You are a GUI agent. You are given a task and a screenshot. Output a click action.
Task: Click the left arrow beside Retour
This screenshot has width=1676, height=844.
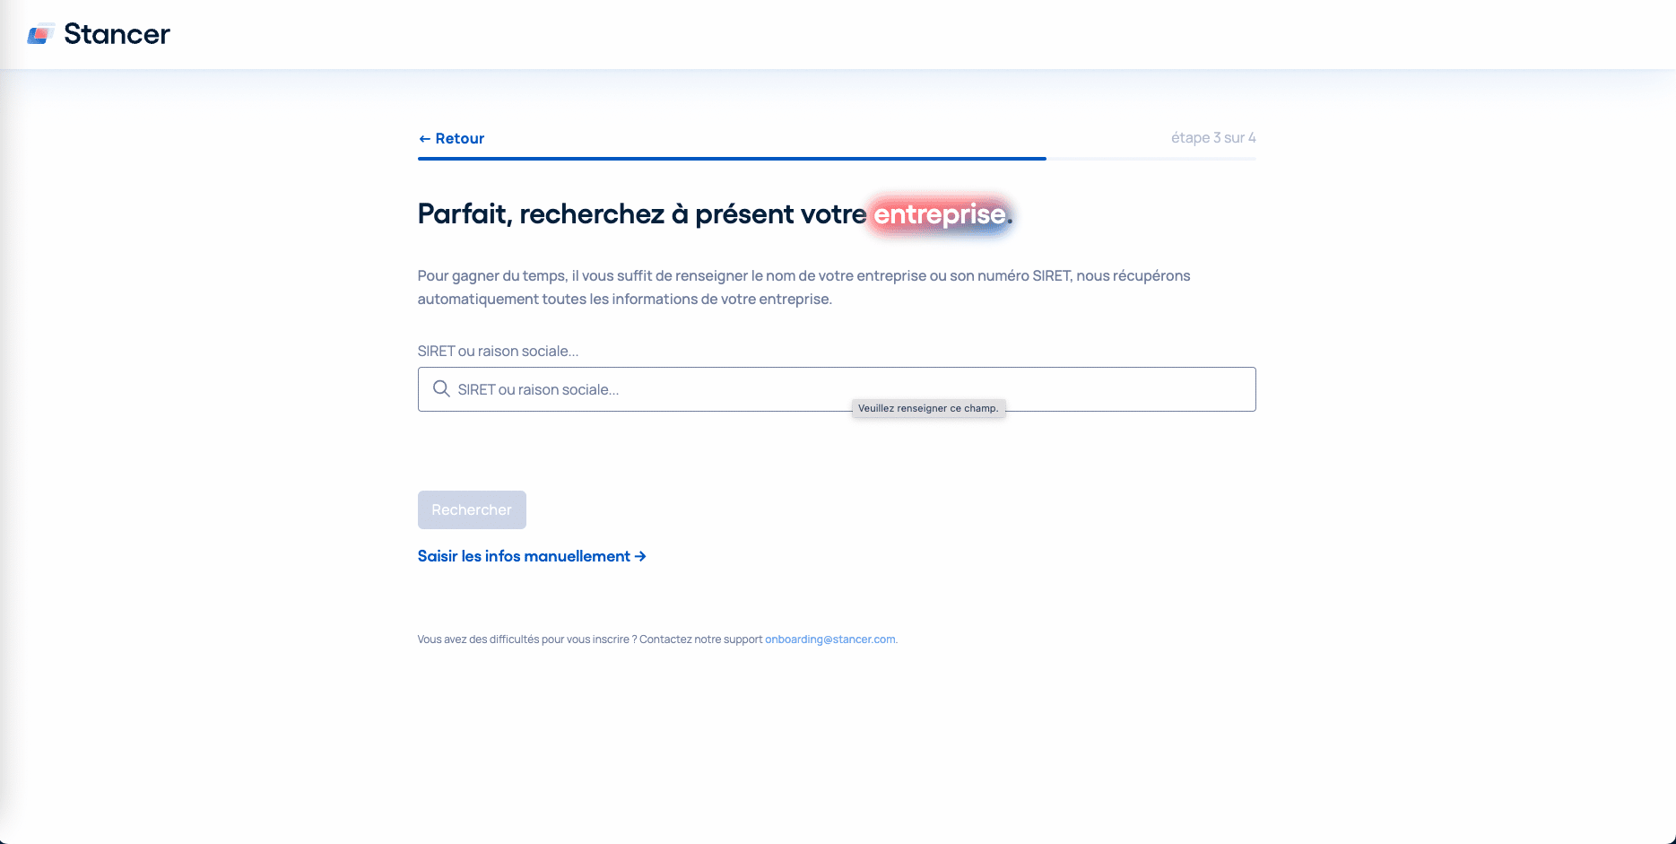coord(425,139)
